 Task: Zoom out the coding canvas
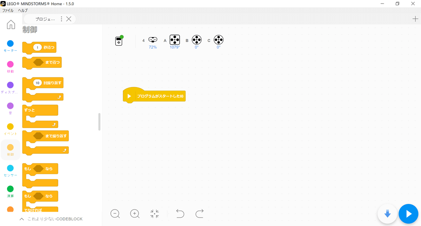tap(115, 214)
